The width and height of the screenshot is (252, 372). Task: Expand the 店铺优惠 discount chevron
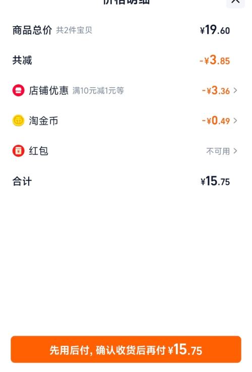point(235,90)
